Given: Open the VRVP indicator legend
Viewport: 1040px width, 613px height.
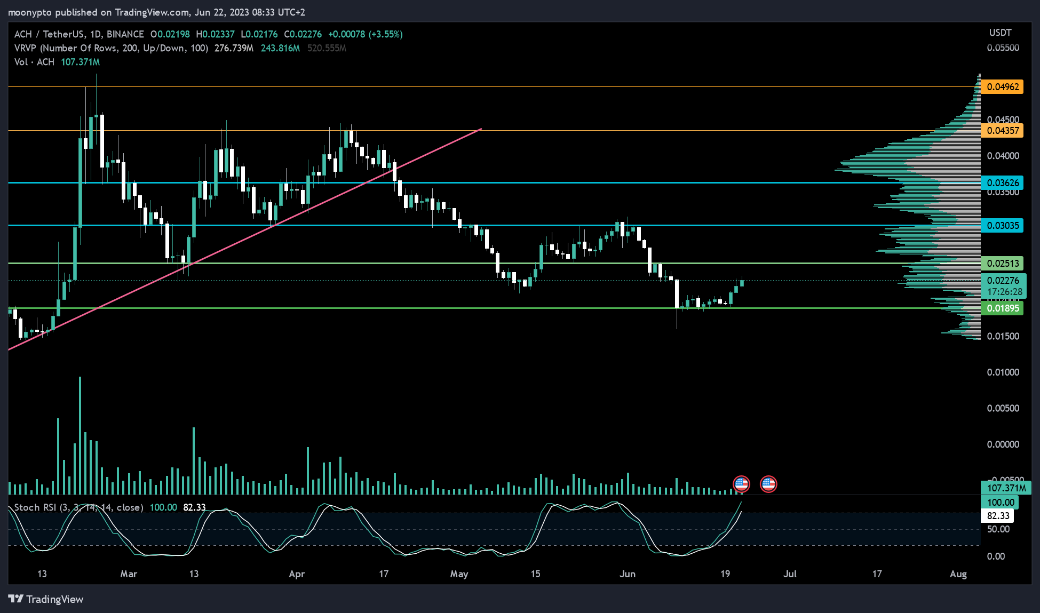Looking at the screenshot, I should coord(111,48).
